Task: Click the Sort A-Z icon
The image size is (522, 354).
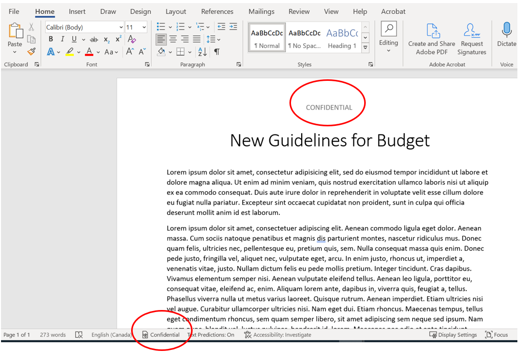Action: 202,52
